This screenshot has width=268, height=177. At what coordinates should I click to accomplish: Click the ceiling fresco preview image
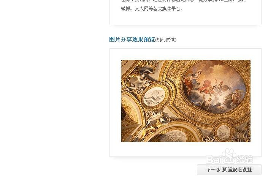click(186, 101)
